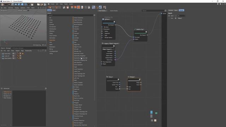Click the checkered tag on Cube UV
Image resolution: width=226 pixels, height=127 pixels.
[20, 56]
